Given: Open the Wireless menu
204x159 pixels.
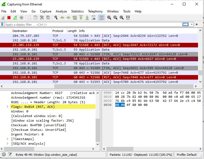Looking at the screenshot, I should pyautogui.click(x=113, y=11).
